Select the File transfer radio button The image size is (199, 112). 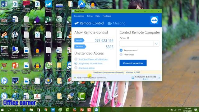121,55
